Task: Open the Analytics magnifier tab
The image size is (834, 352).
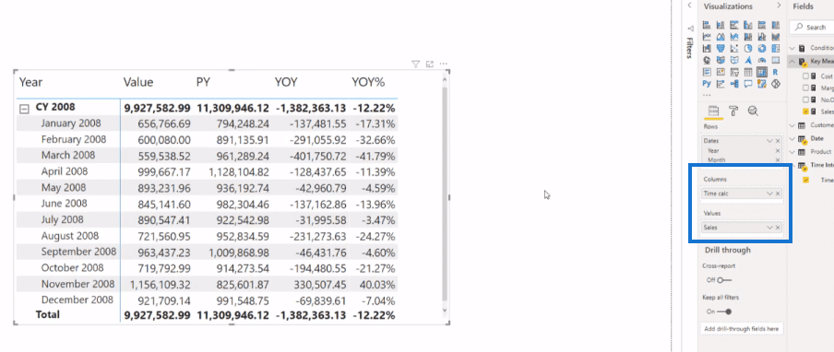Action: coord(753,111)
